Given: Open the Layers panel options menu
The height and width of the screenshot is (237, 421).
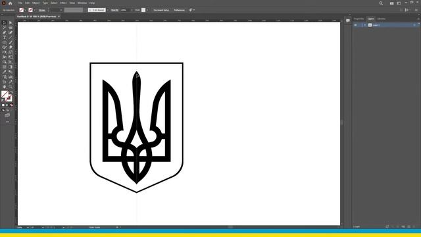Looking at the screenshot, I should [418, 19].
